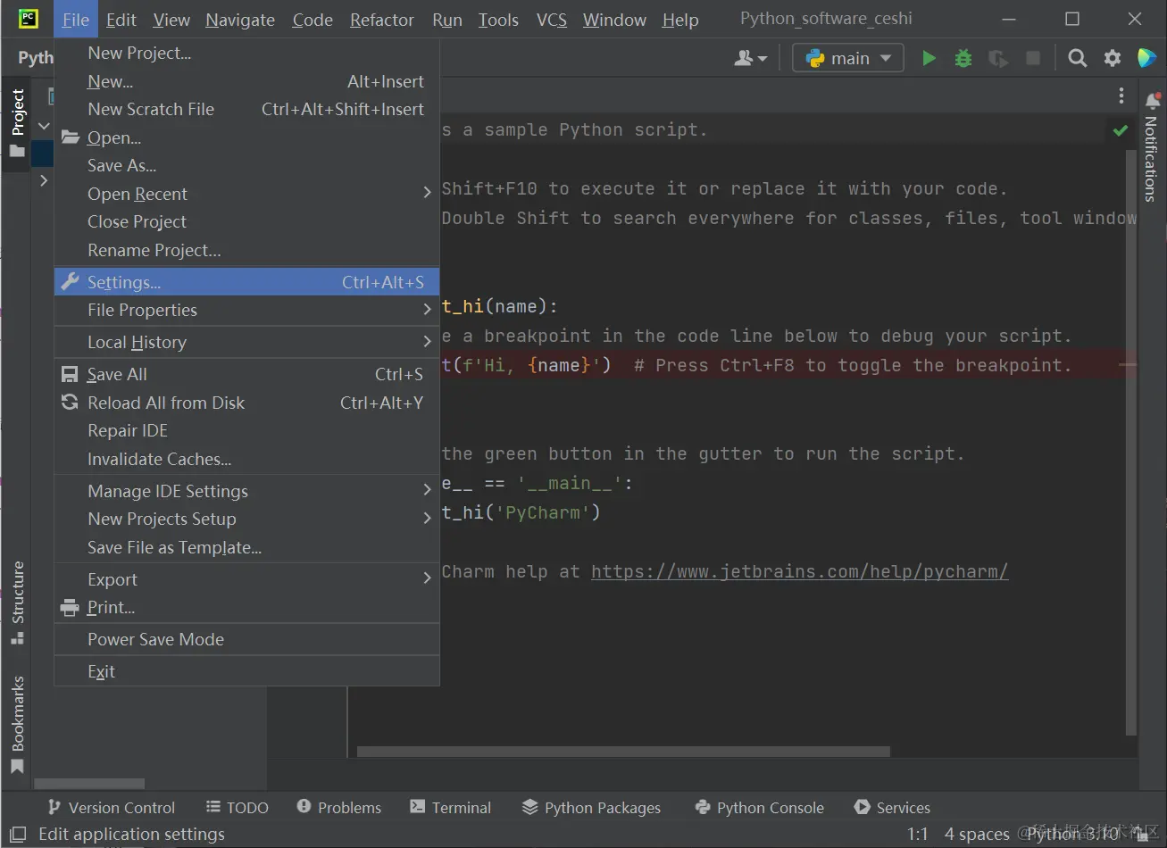Viewport: 1167px width, 848px height.
Task: Expand the Local History submenu
Action: coord(247,342)
